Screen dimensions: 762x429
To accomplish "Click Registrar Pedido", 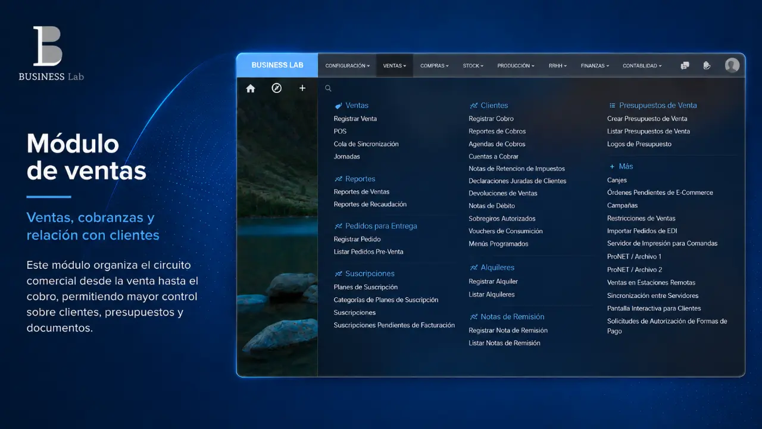I will click(x=357, y=239).
